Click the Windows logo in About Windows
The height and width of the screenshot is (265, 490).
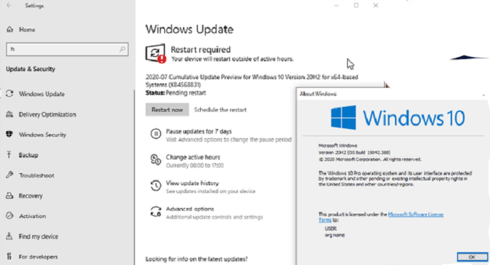tap(344, 118)
